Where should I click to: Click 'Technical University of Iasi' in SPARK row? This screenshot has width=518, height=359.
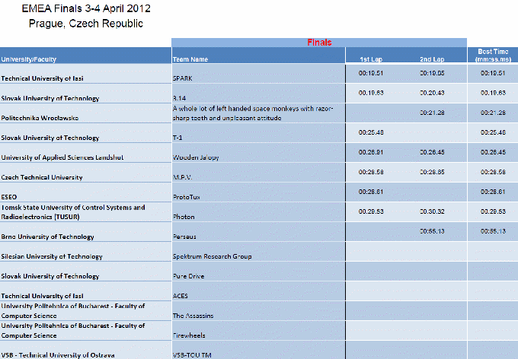click(43, 78)
